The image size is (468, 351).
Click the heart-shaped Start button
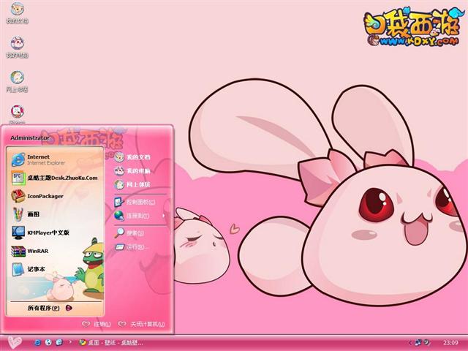(x=15, y=342)
